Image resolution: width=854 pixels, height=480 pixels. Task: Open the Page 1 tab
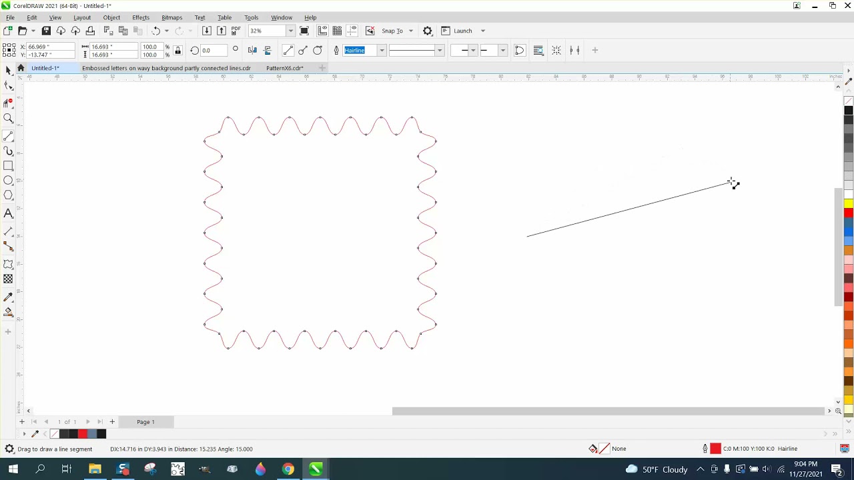[145, 422]
